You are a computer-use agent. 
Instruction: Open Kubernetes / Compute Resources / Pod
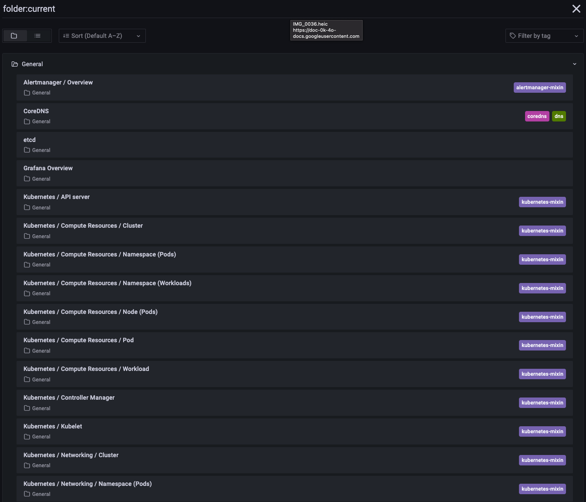(78, 340)
